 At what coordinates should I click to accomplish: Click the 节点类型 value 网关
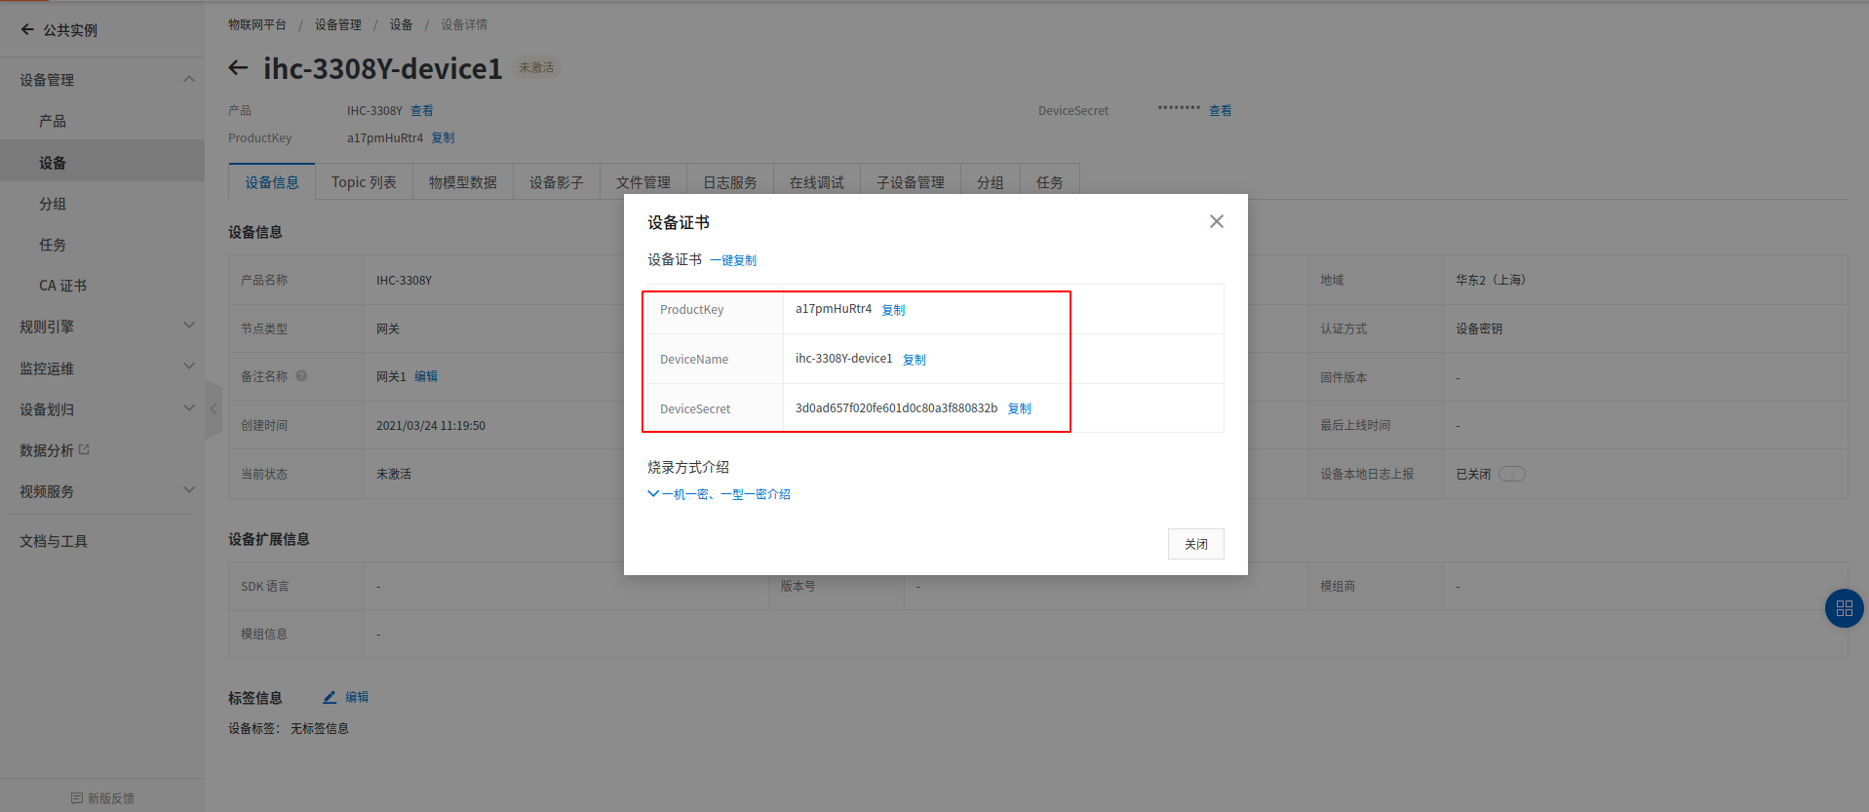pyautogui.click(x=388, y=329)
